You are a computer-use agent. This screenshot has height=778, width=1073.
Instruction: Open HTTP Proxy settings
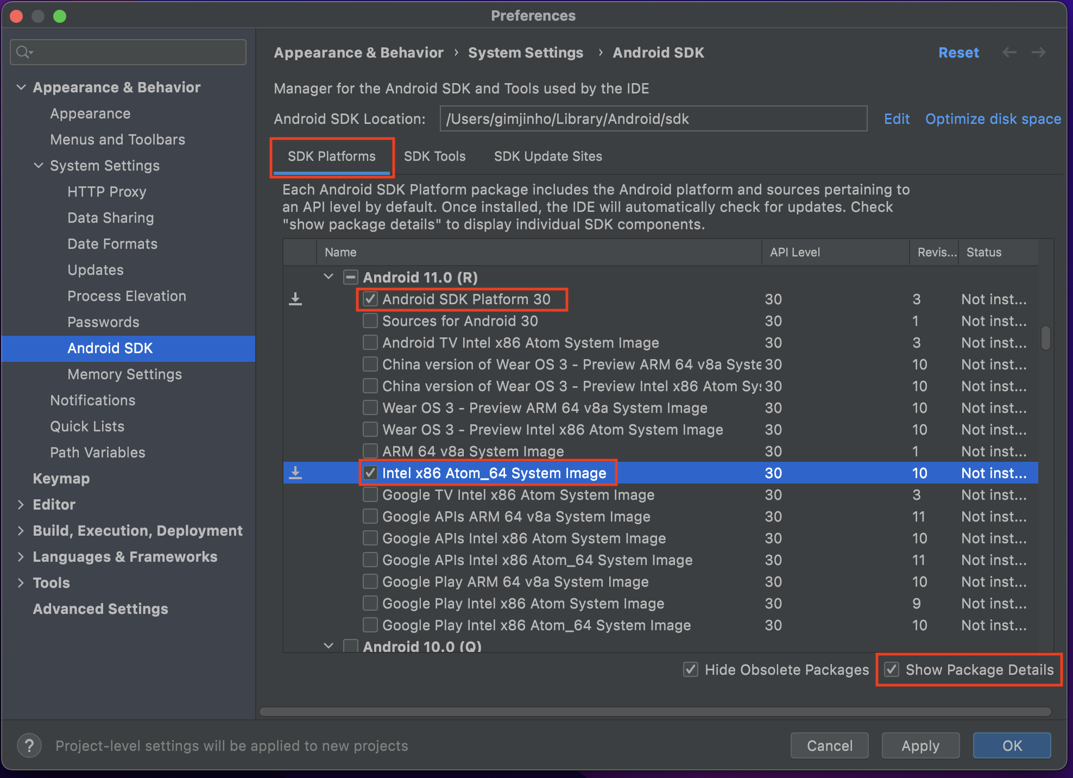(107, 192)
